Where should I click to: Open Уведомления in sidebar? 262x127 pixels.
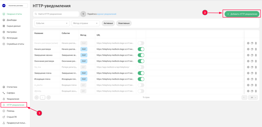click(x=13, y=99)
